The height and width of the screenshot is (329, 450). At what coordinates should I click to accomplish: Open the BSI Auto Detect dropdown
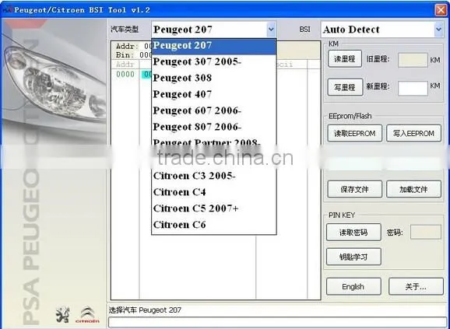[438, 30]
